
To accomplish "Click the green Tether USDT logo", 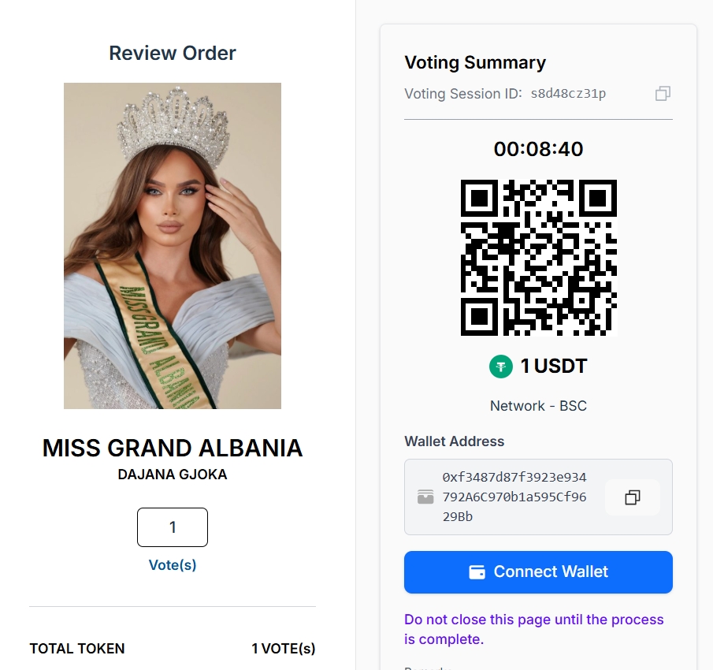I will (501, 366).
